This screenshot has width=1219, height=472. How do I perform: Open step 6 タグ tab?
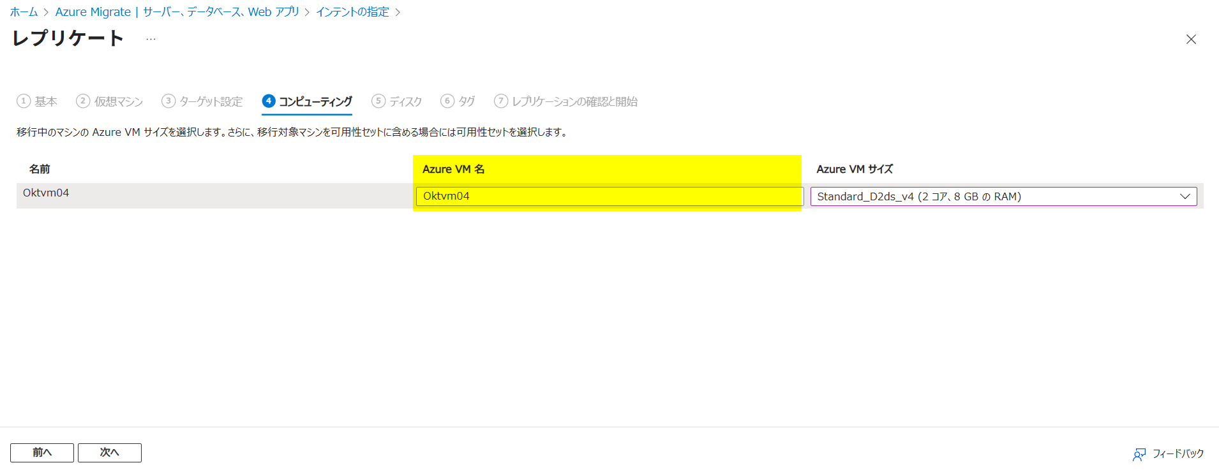coord(458,101)
